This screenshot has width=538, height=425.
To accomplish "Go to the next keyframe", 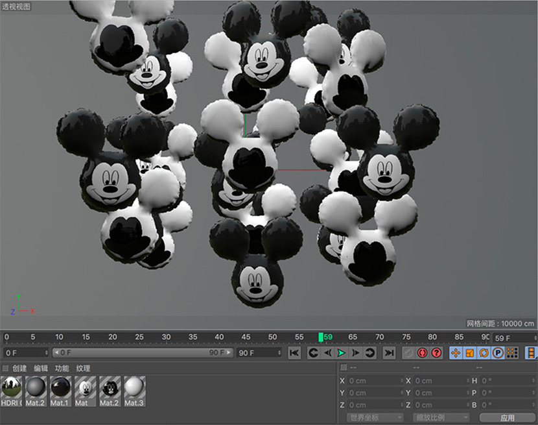I will click(370, 353).
